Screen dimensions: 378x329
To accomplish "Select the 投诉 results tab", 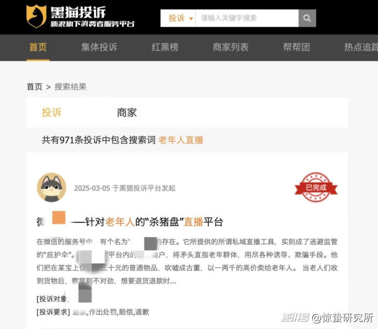I will pyautogui.click(x=51, y=113).
